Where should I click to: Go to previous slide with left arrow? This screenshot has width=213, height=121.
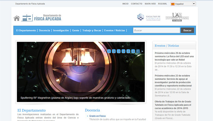[105, 51]
